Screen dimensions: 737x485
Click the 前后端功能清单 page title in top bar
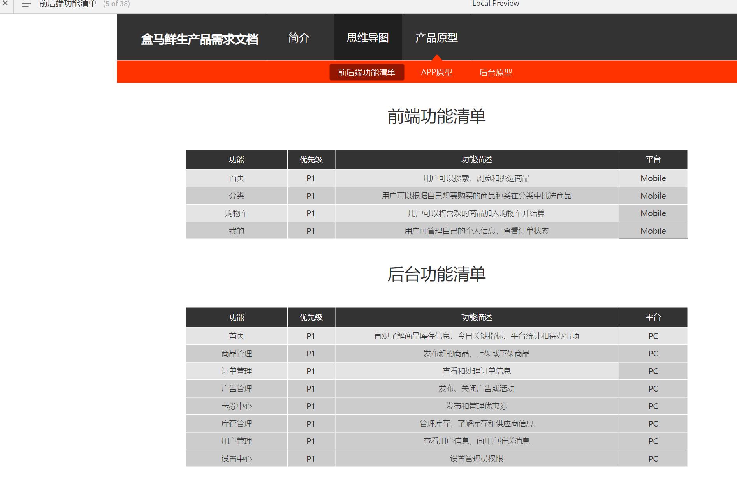(68, 4)
